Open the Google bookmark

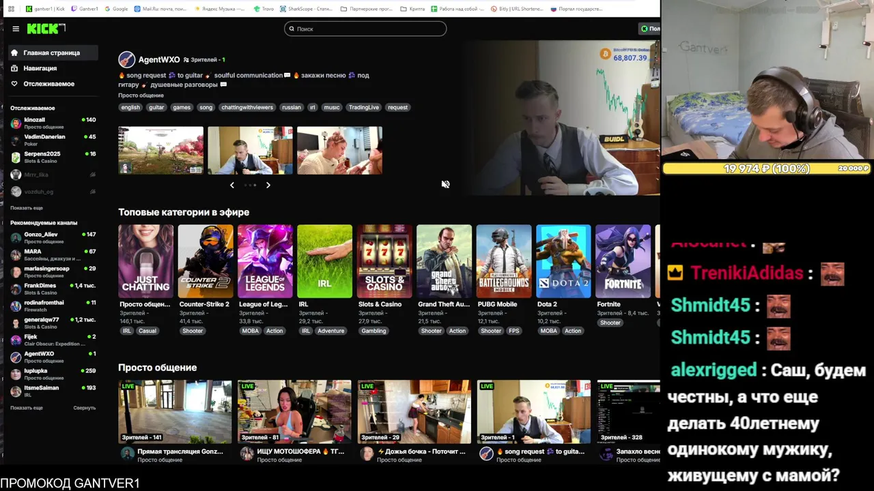[116, 9]
